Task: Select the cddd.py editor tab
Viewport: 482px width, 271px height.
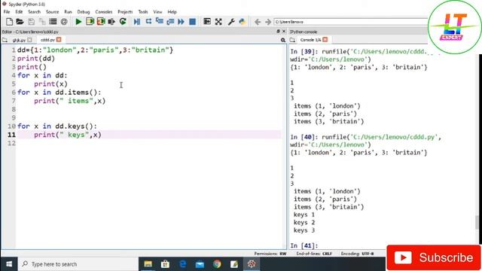Action: point(47,40)
